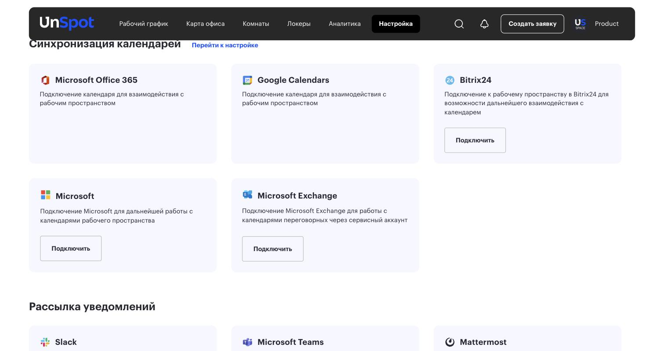This screenshot has width=664, height=351.
Task: Click the Создать заявку button
Action: coord(532,24)
